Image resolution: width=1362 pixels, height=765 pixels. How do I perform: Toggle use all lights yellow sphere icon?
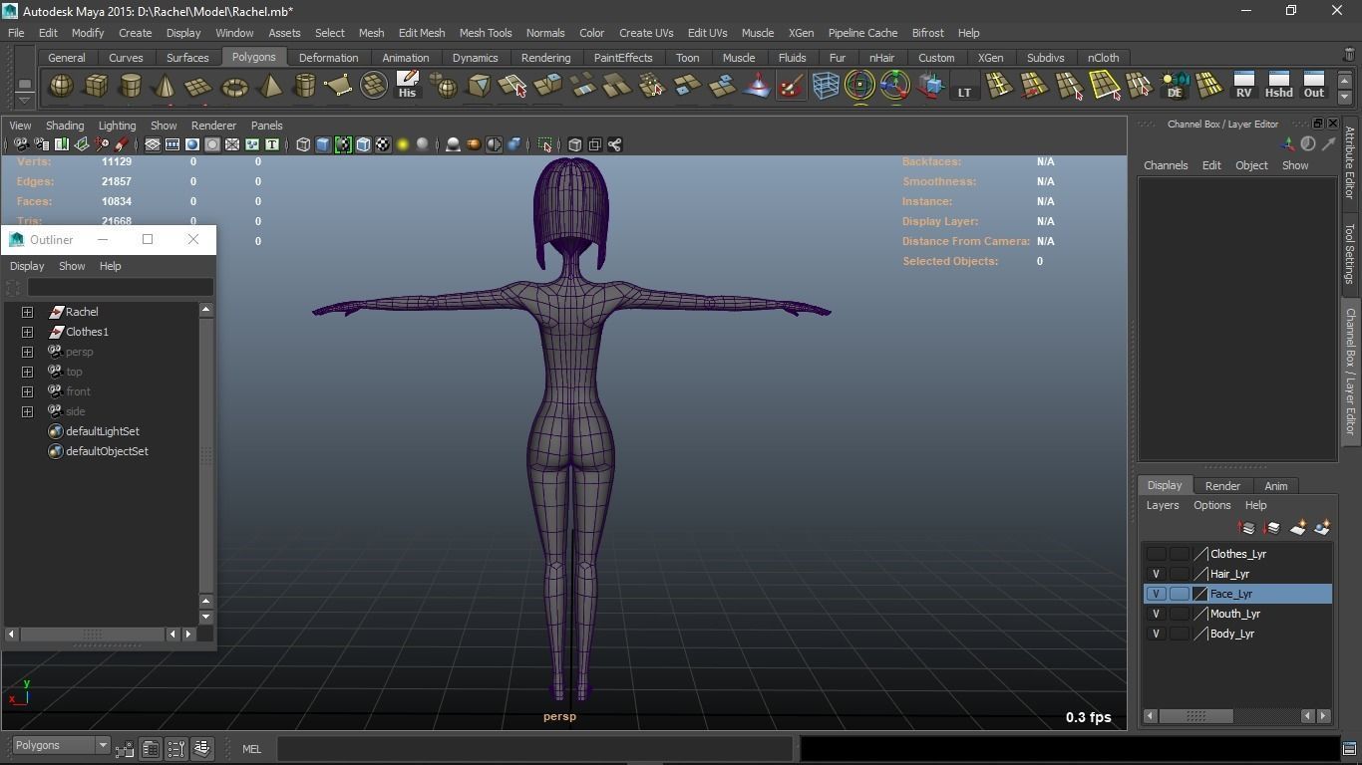(403, 144)
